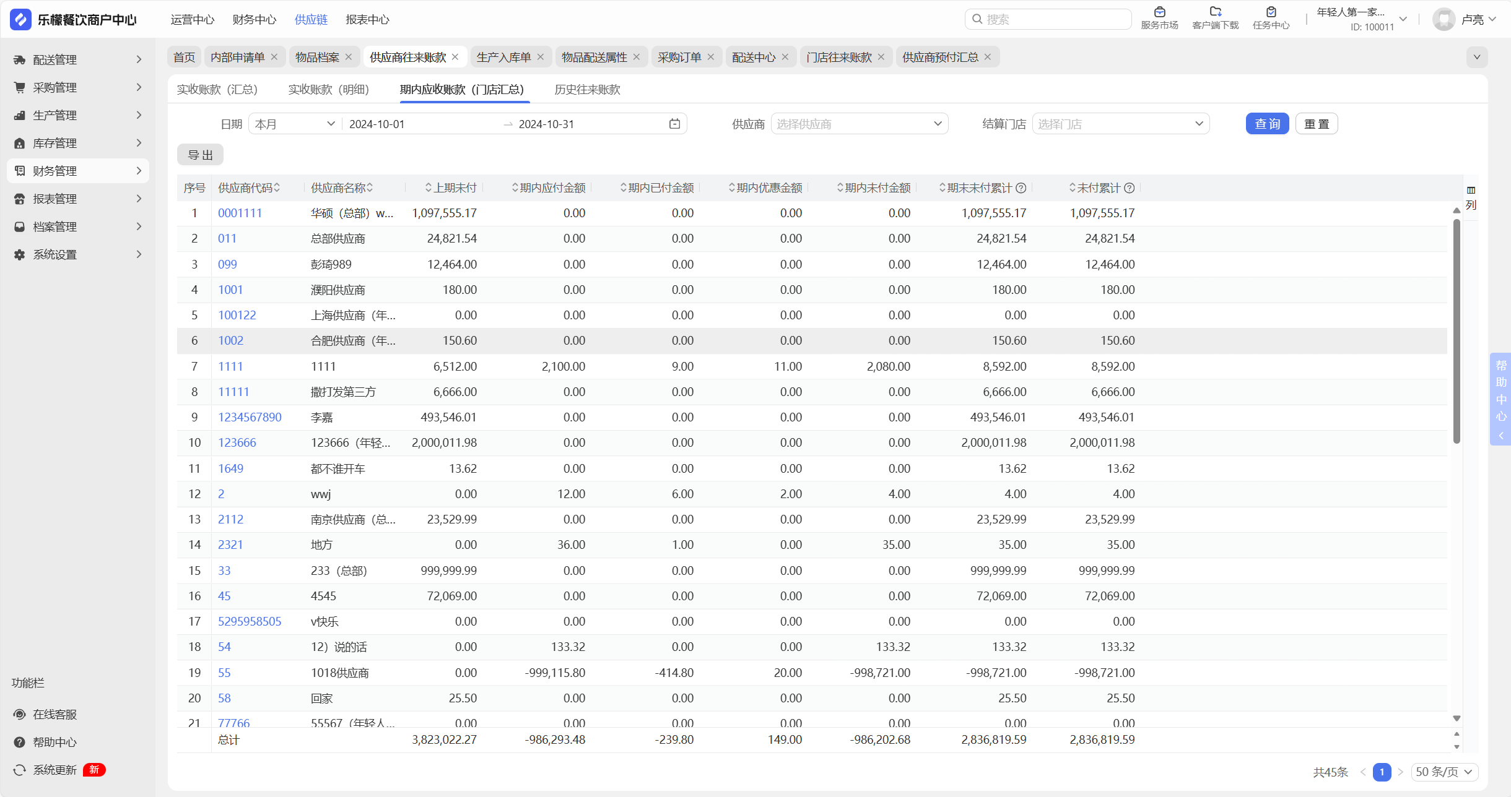Open the merchant 年轻人第一家 account switcher
This screenshot has width=1511, height=797.
click(1362, 19)
